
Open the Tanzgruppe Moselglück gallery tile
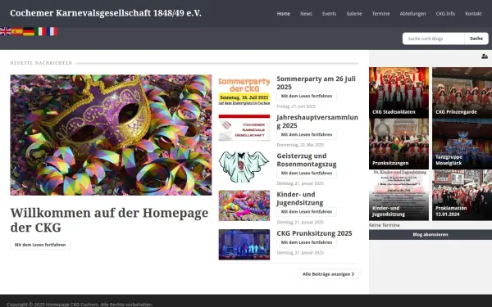(x=462, y=144)
